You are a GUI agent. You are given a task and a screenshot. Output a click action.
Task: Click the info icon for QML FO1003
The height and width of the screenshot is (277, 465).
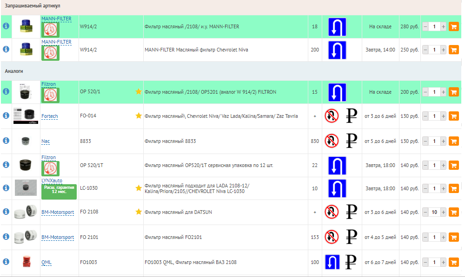pyautogui.click(x=6, y=262)
